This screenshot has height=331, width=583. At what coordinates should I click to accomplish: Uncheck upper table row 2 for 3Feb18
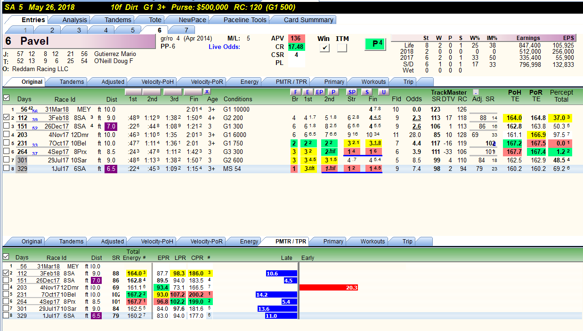6,118
